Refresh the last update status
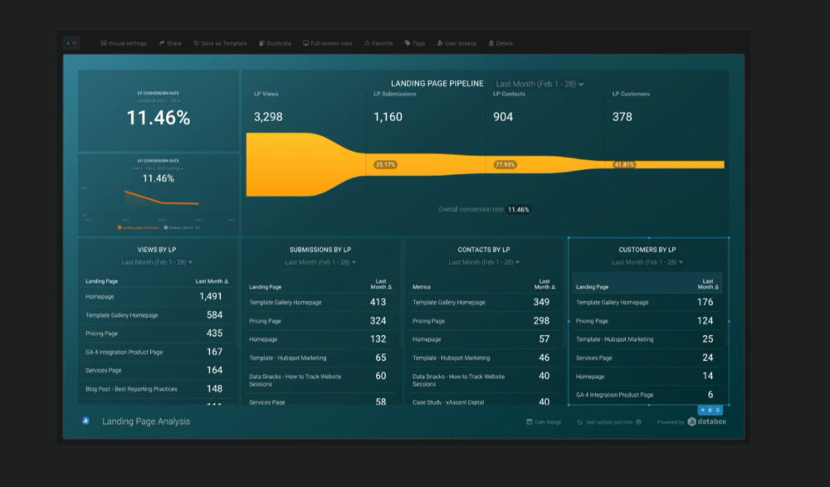 coord(579,422)
